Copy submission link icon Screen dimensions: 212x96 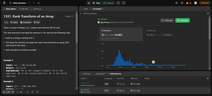208,13
